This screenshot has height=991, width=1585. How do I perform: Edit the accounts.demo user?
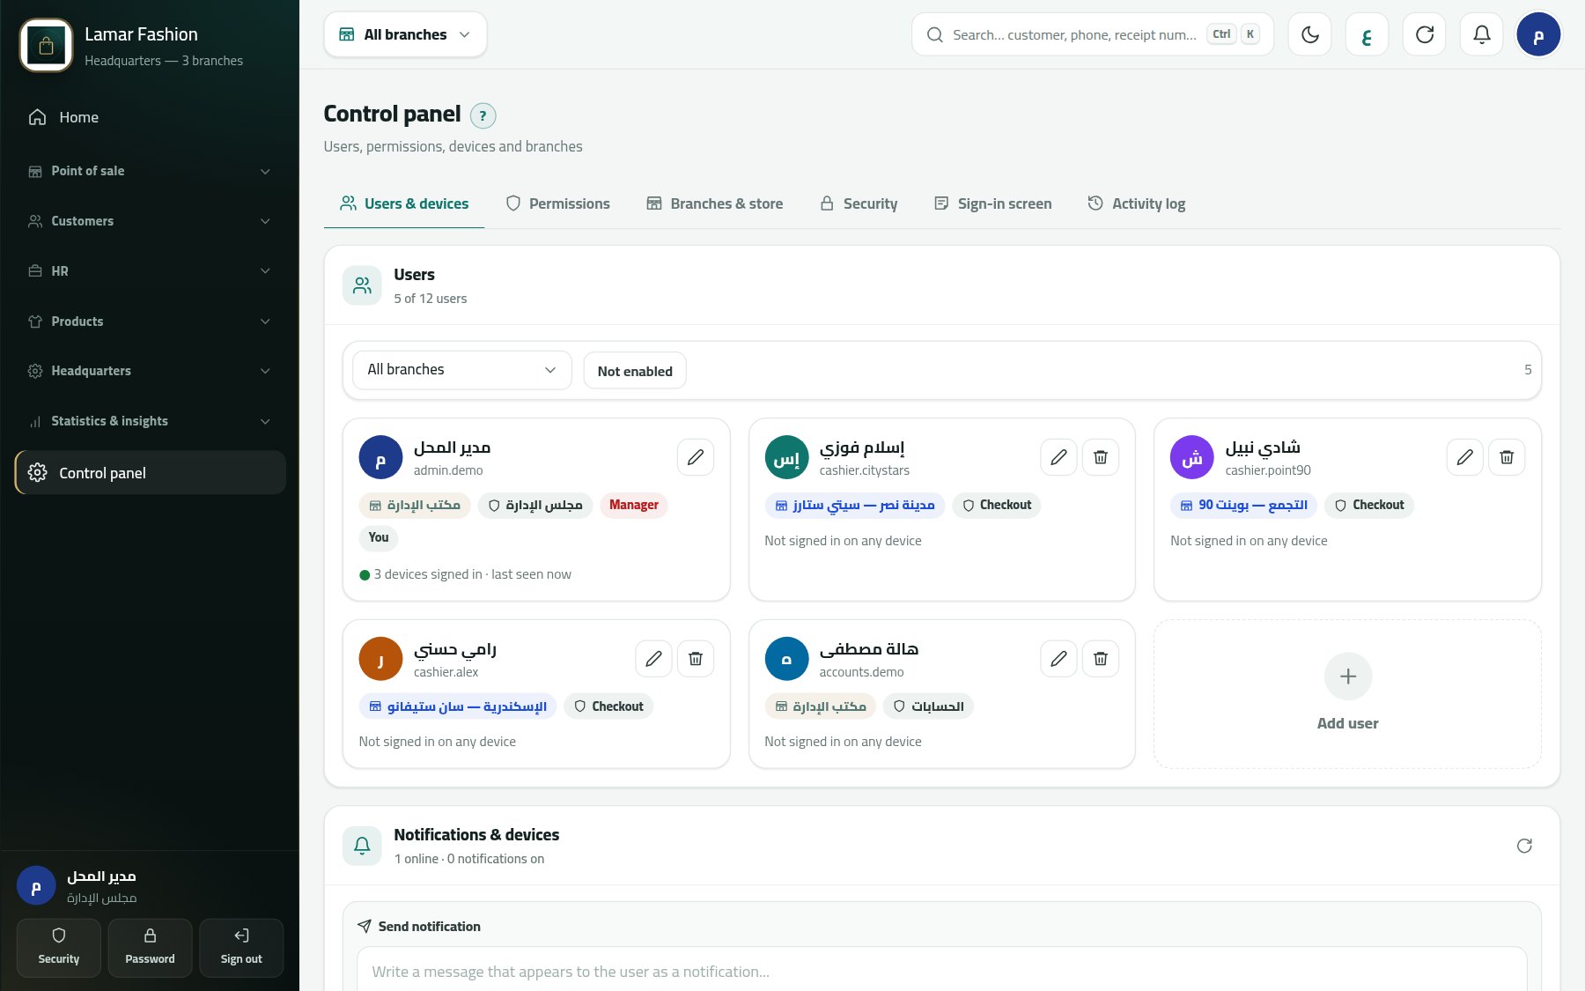(x=1058, y=659)
